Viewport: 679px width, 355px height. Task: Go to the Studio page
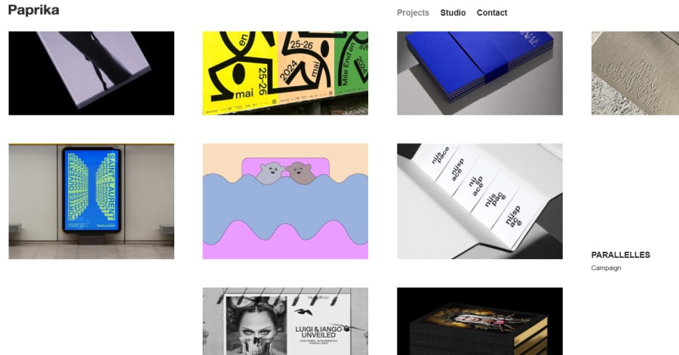point(453,13)
